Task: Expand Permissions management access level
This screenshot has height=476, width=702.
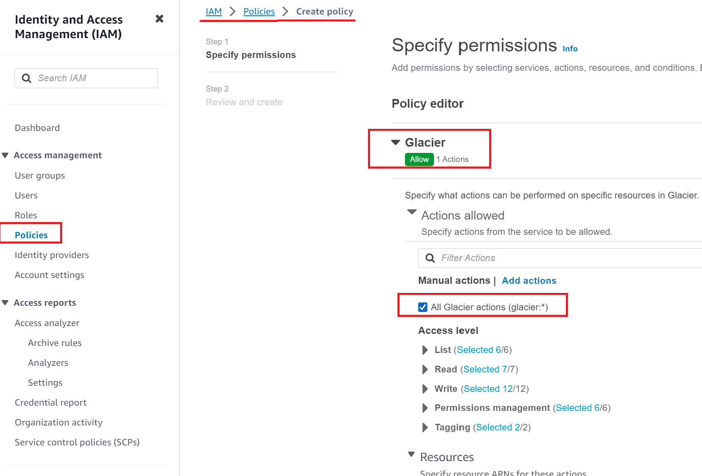Action: pos(425,408)
